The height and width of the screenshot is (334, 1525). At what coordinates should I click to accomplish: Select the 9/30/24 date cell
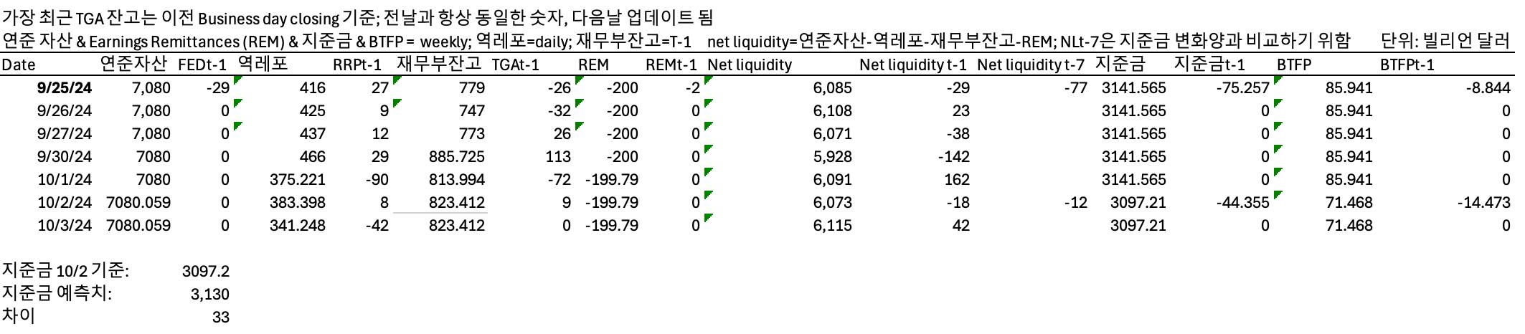[65, 157]
